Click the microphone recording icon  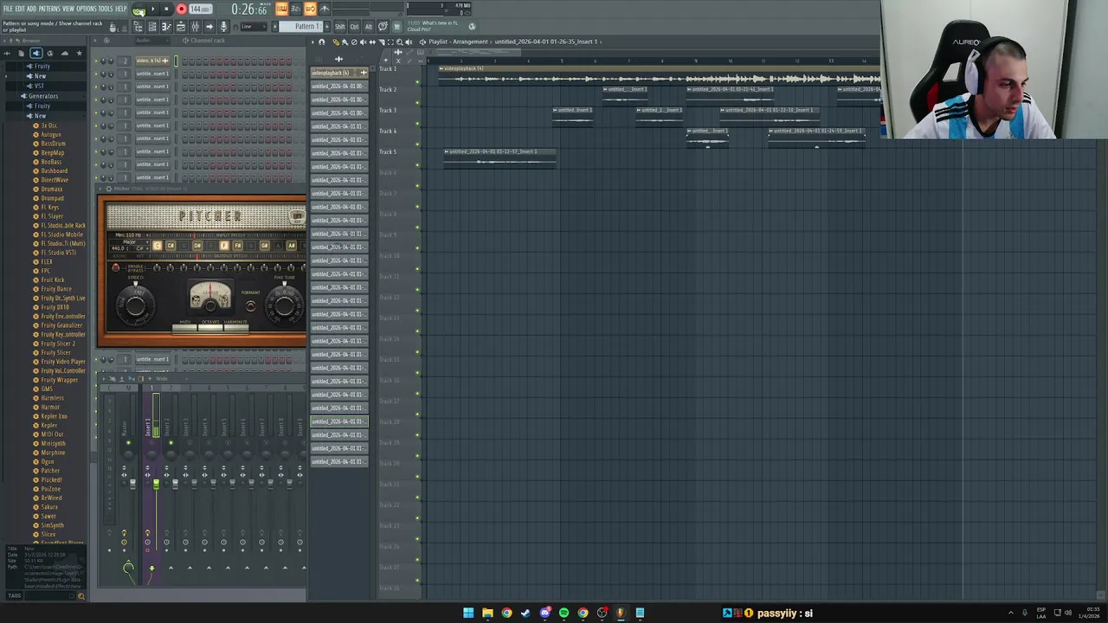pyautogui.click(x=223, y=27)
